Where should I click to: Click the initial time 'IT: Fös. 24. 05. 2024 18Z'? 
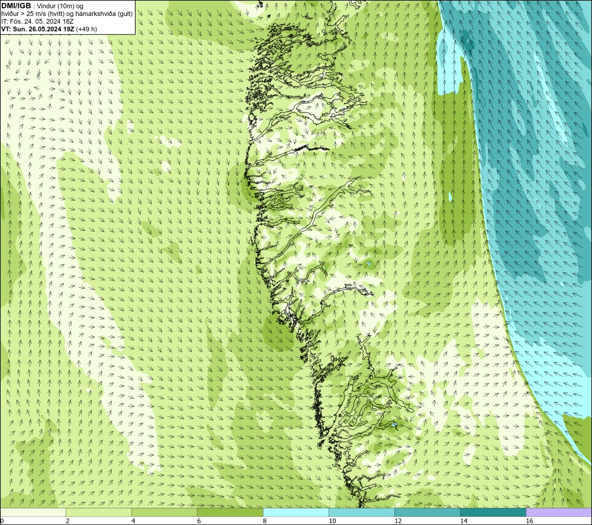click(x=37, y=21)
